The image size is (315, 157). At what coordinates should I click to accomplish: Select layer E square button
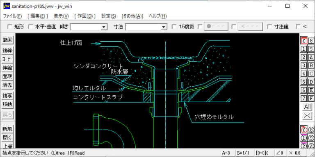coord(311,90)
